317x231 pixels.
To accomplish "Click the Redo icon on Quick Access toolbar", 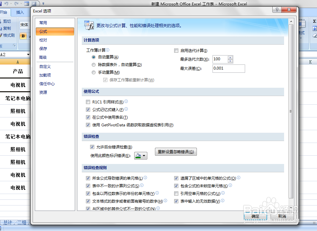I will 17,3.
